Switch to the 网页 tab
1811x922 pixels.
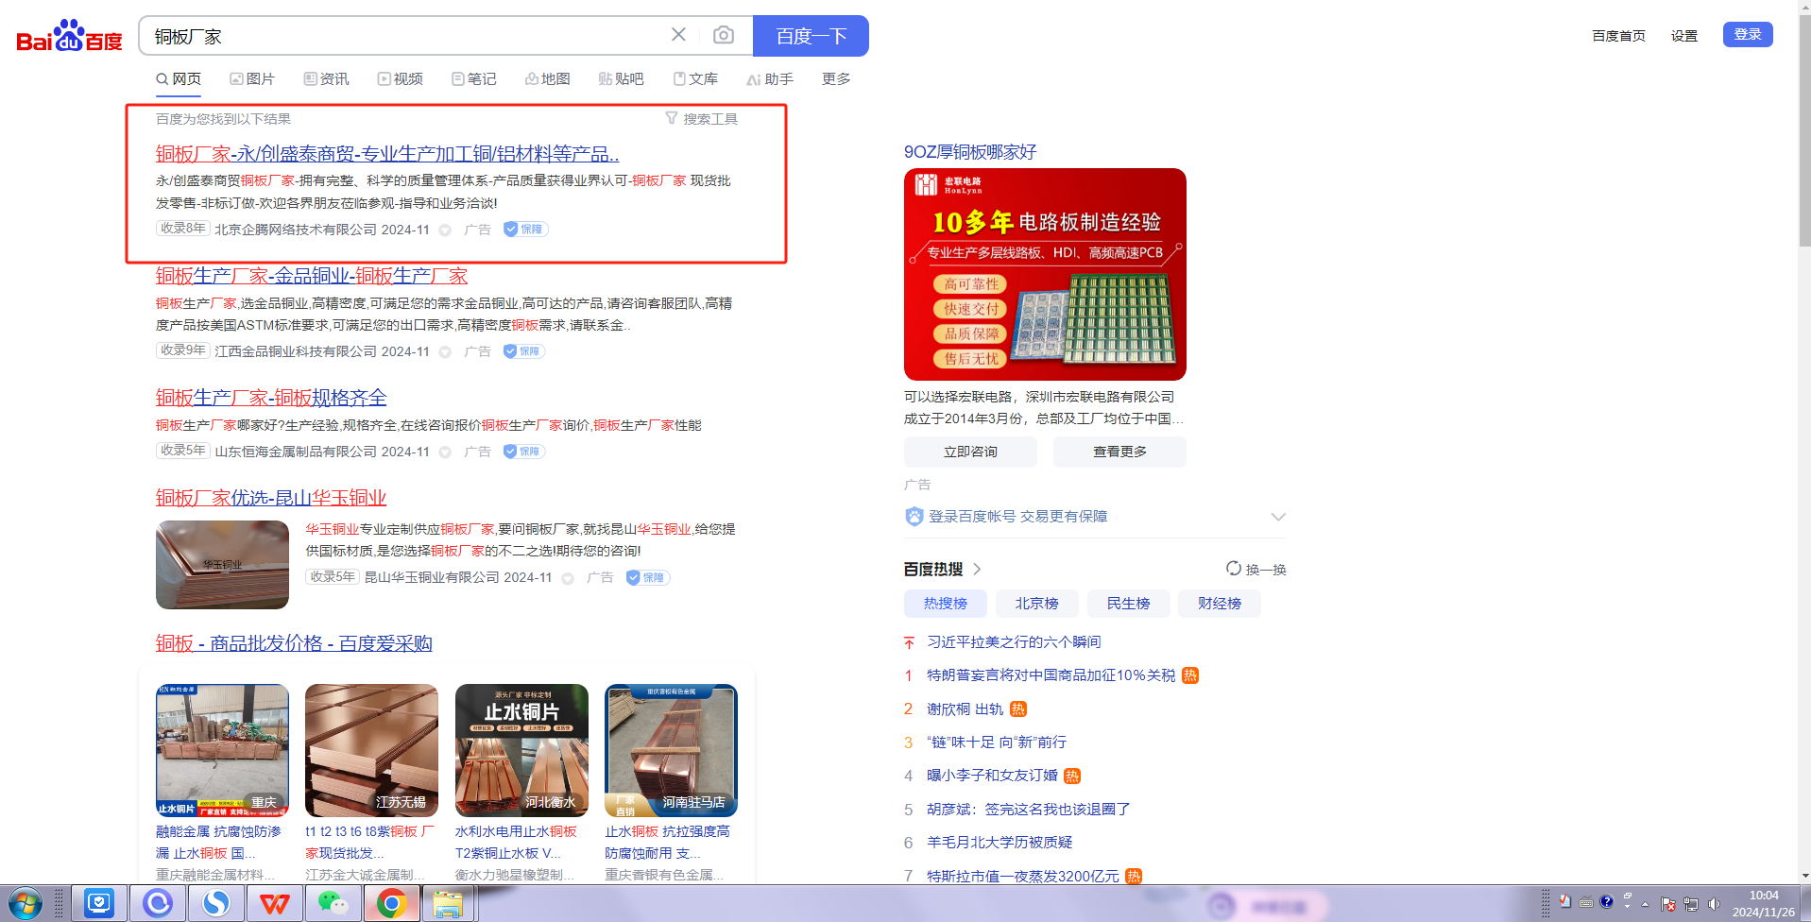179,78
